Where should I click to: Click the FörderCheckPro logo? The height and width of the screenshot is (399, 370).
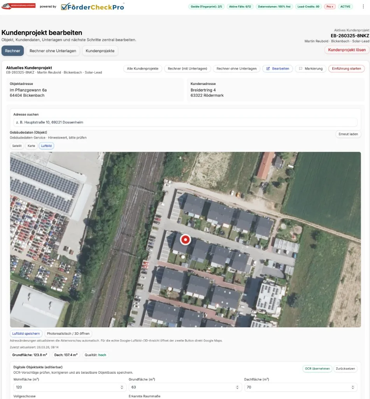[93, 7]
